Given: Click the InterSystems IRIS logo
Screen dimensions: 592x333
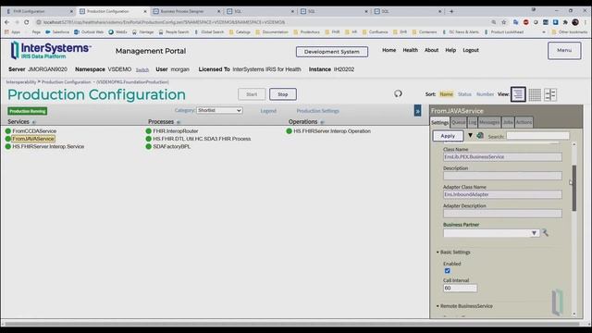Looking at the screenshot, I should tap(51, 50).
